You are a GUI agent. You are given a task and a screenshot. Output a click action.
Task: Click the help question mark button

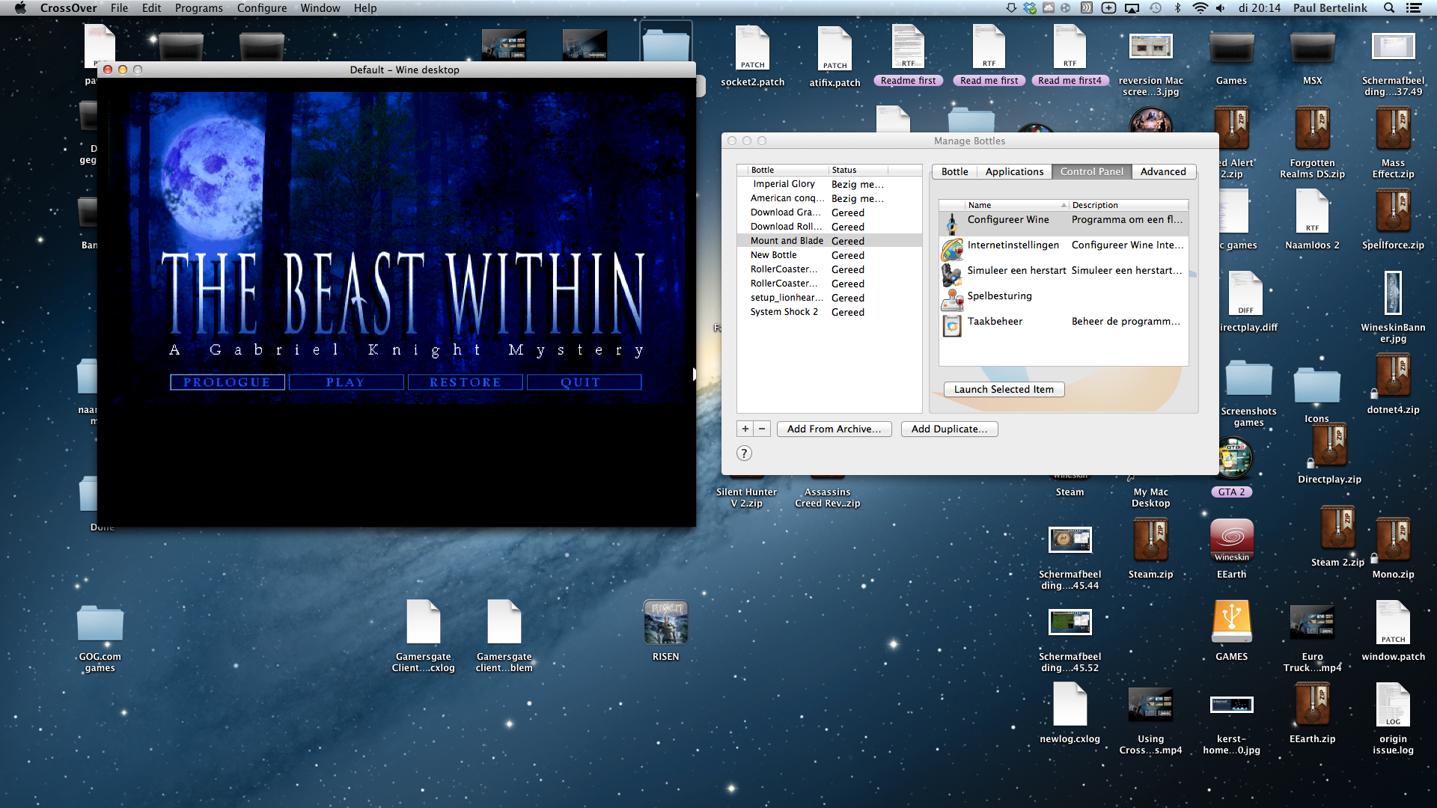pos(744,453)
